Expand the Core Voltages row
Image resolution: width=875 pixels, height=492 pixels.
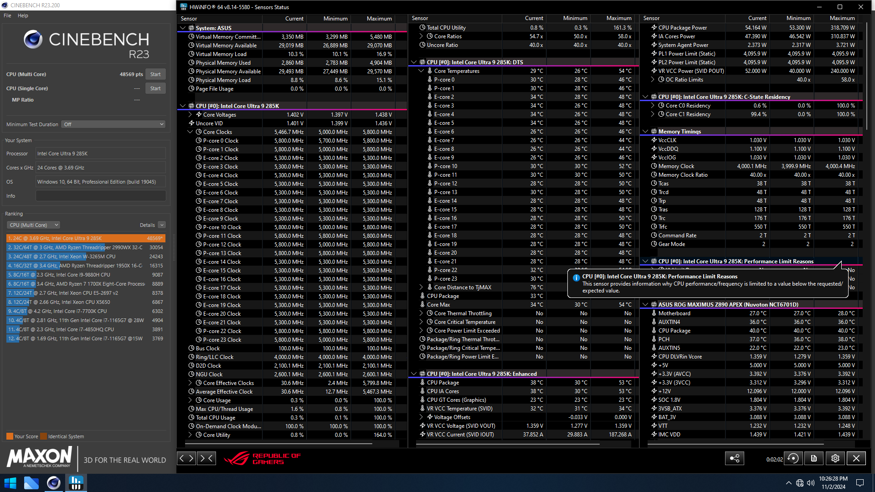190,115
